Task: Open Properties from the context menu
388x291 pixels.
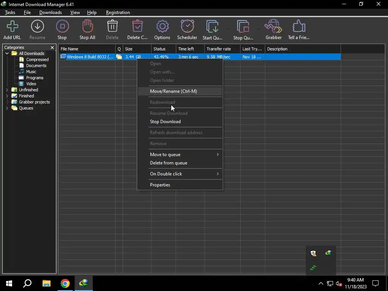Action: pyautogui.click(x=180, y=185)
